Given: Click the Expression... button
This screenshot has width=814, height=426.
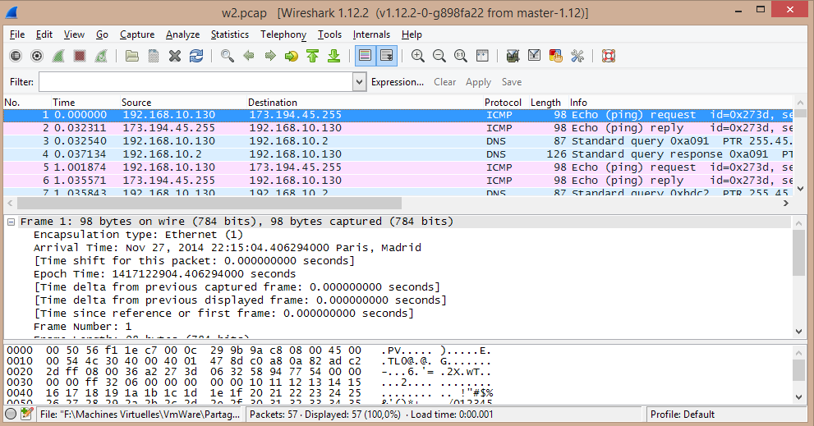Looking at the screenshot, I should (x=397, y=82).
